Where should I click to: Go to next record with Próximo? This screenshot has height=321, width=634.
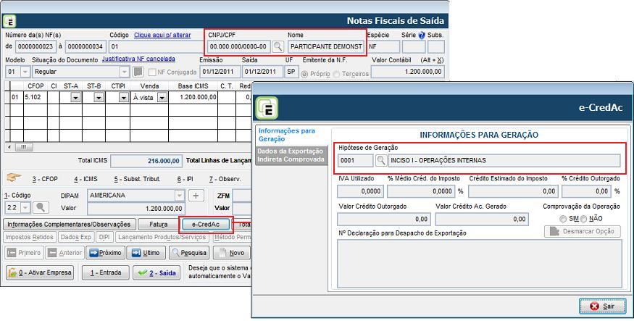pyautogui.click(x=104, y=253)
